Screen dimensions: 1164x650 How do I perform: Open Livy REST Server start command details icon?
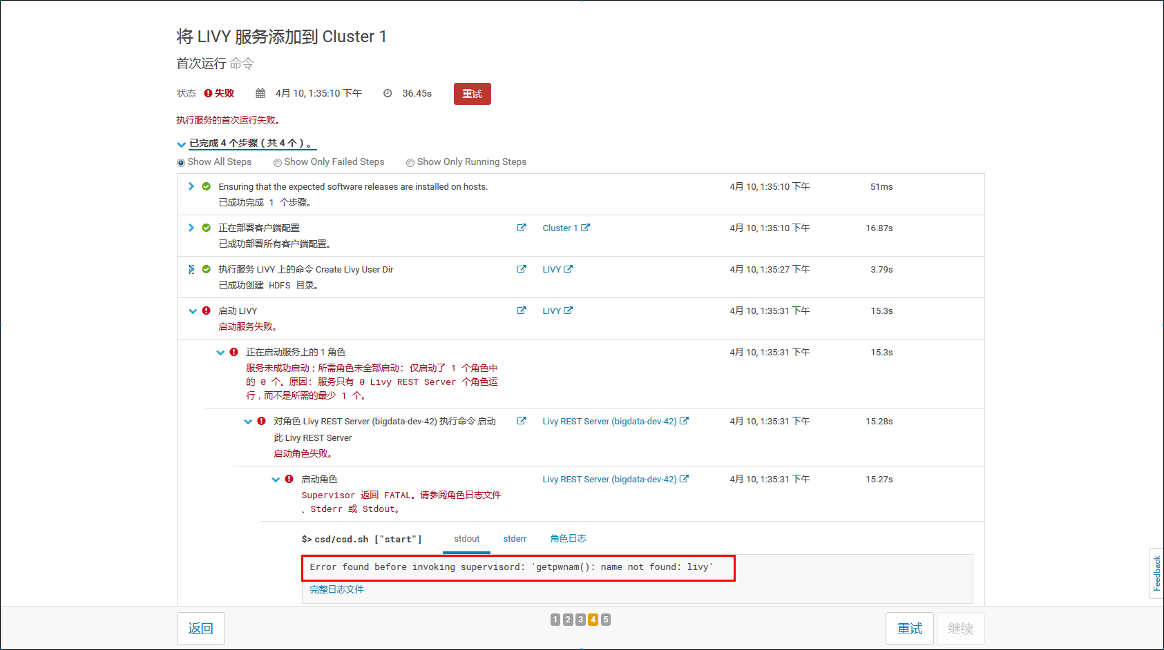point(522,421)
